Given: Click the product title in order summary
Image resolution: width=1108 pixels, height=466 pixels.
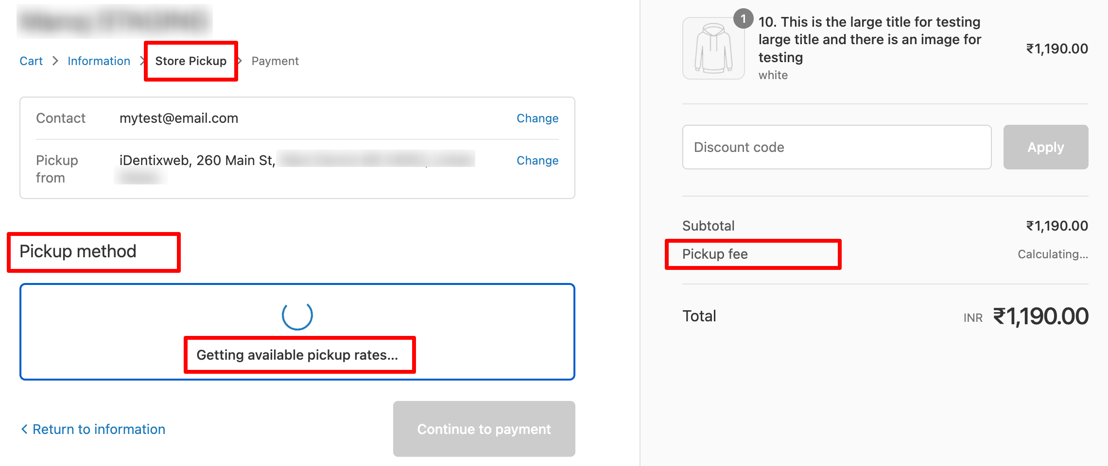Looking at the screenshot, I should [869, 39].
